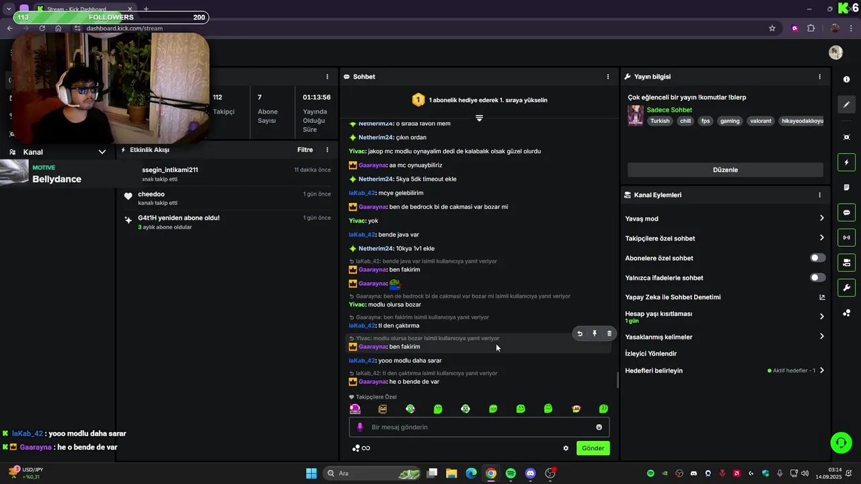Click the chat bubble icon in right sidebar
Viewport: 861px width, 484px height.
pyautogui.click(x=846, y=212)
